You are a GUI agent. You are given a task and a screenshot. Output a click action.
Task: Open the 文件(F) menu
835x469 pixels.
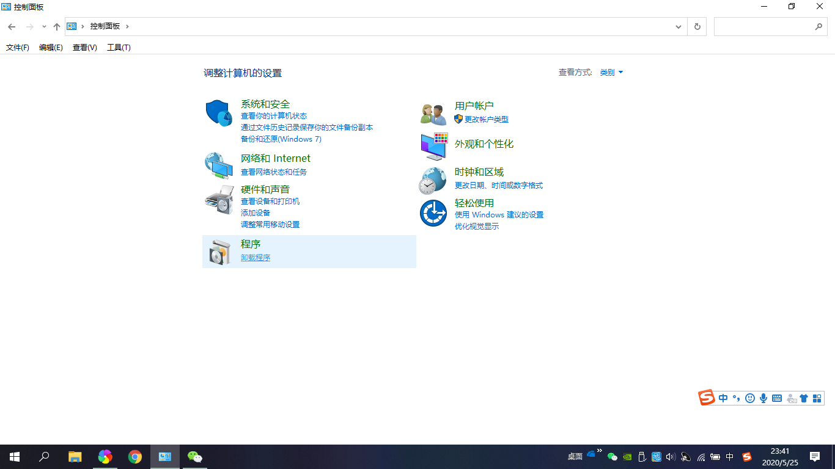click(17, 47)
